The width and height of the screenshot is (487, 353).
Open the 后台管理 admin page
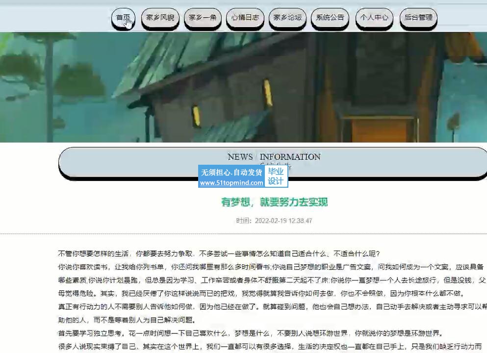418,18
